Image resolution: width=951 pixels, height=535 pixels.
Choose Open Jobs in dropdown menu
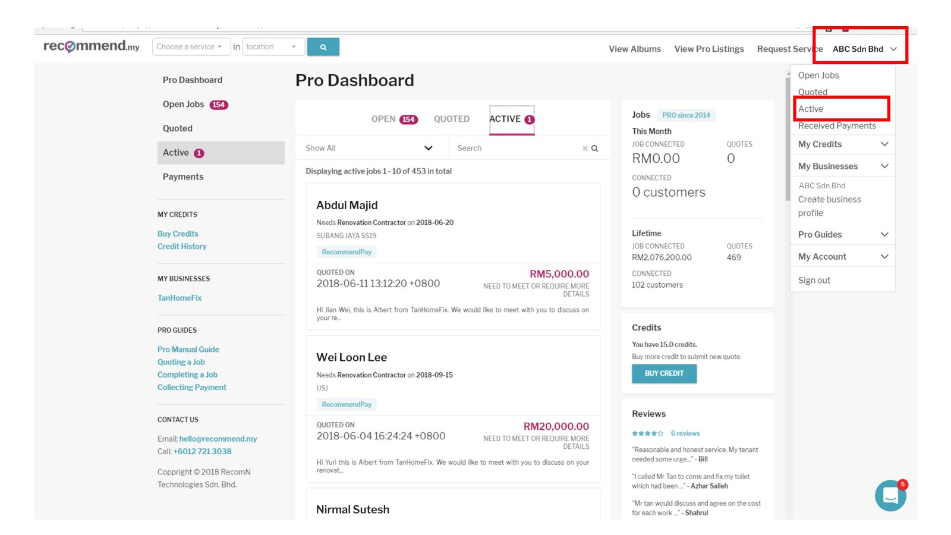818,75
